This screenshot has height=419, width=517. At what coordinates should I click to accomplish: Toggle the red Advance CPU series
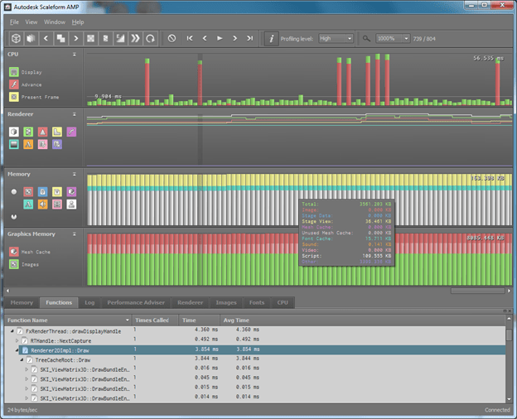14,84
